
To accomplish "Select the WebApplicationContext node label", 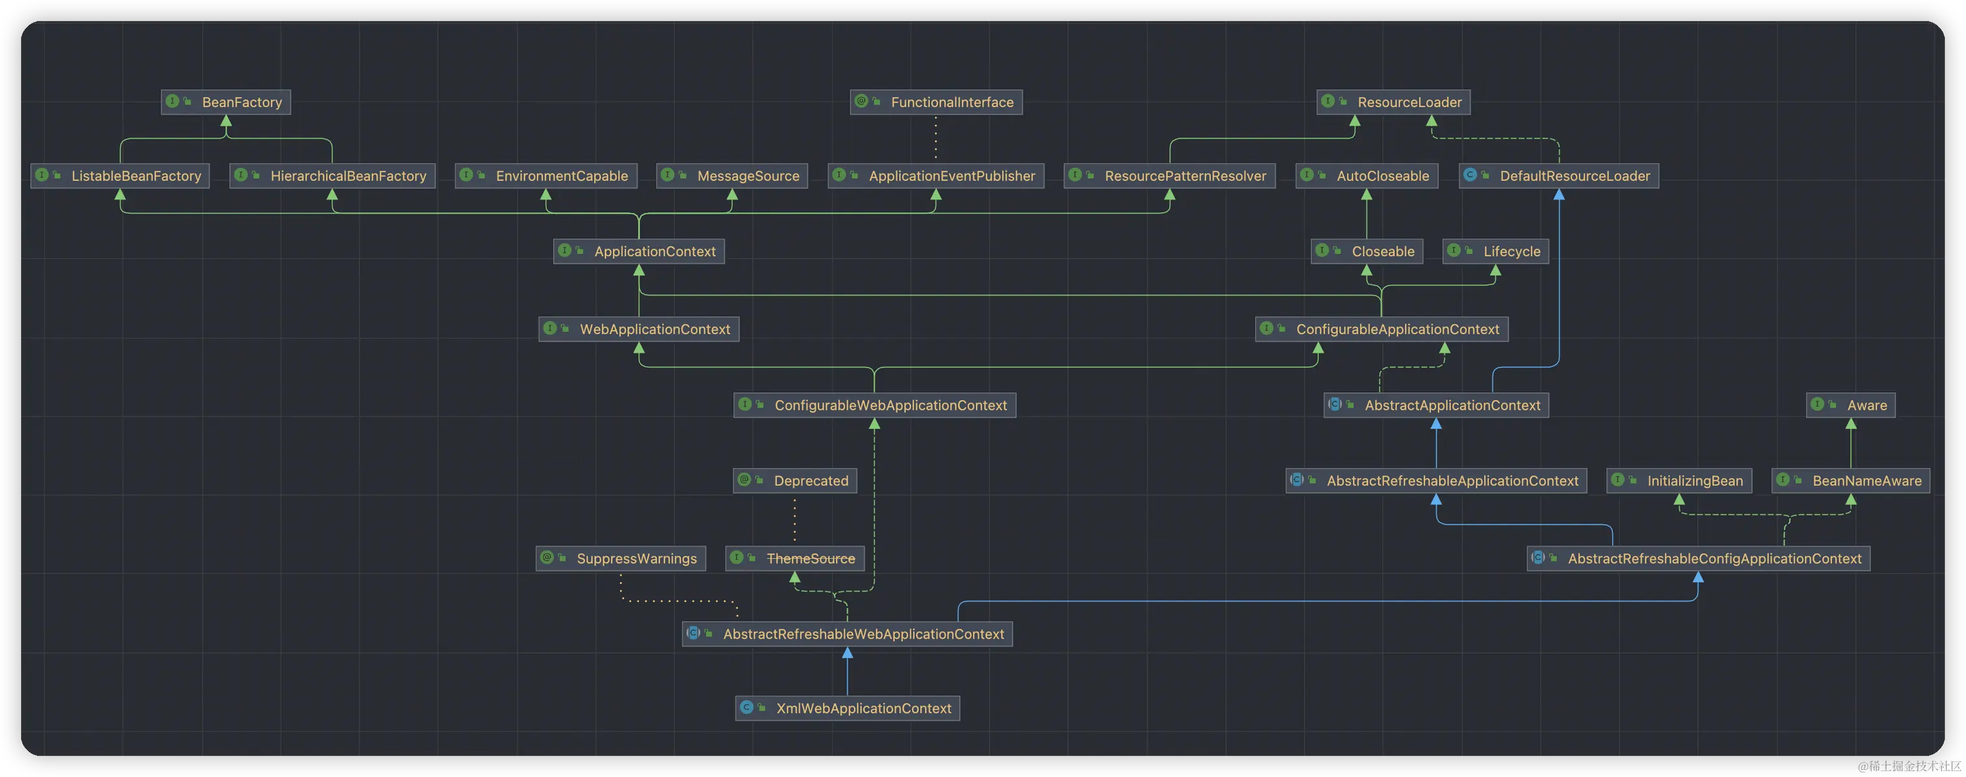I will [x=654, y=329].
